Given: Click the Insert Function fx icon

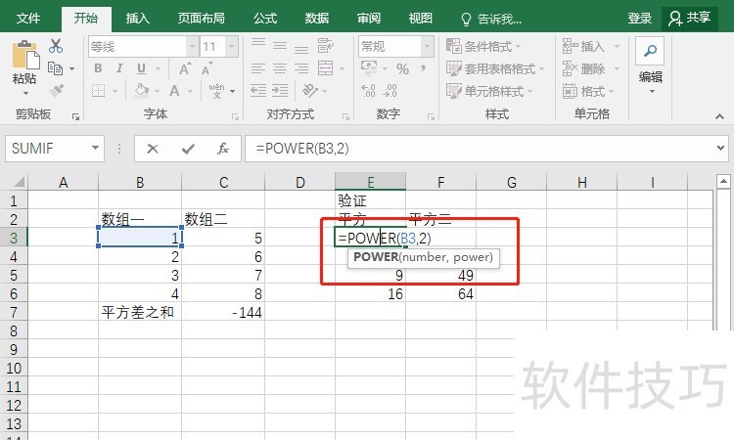Looking at the screenshot, I should (x=223, y=149).
